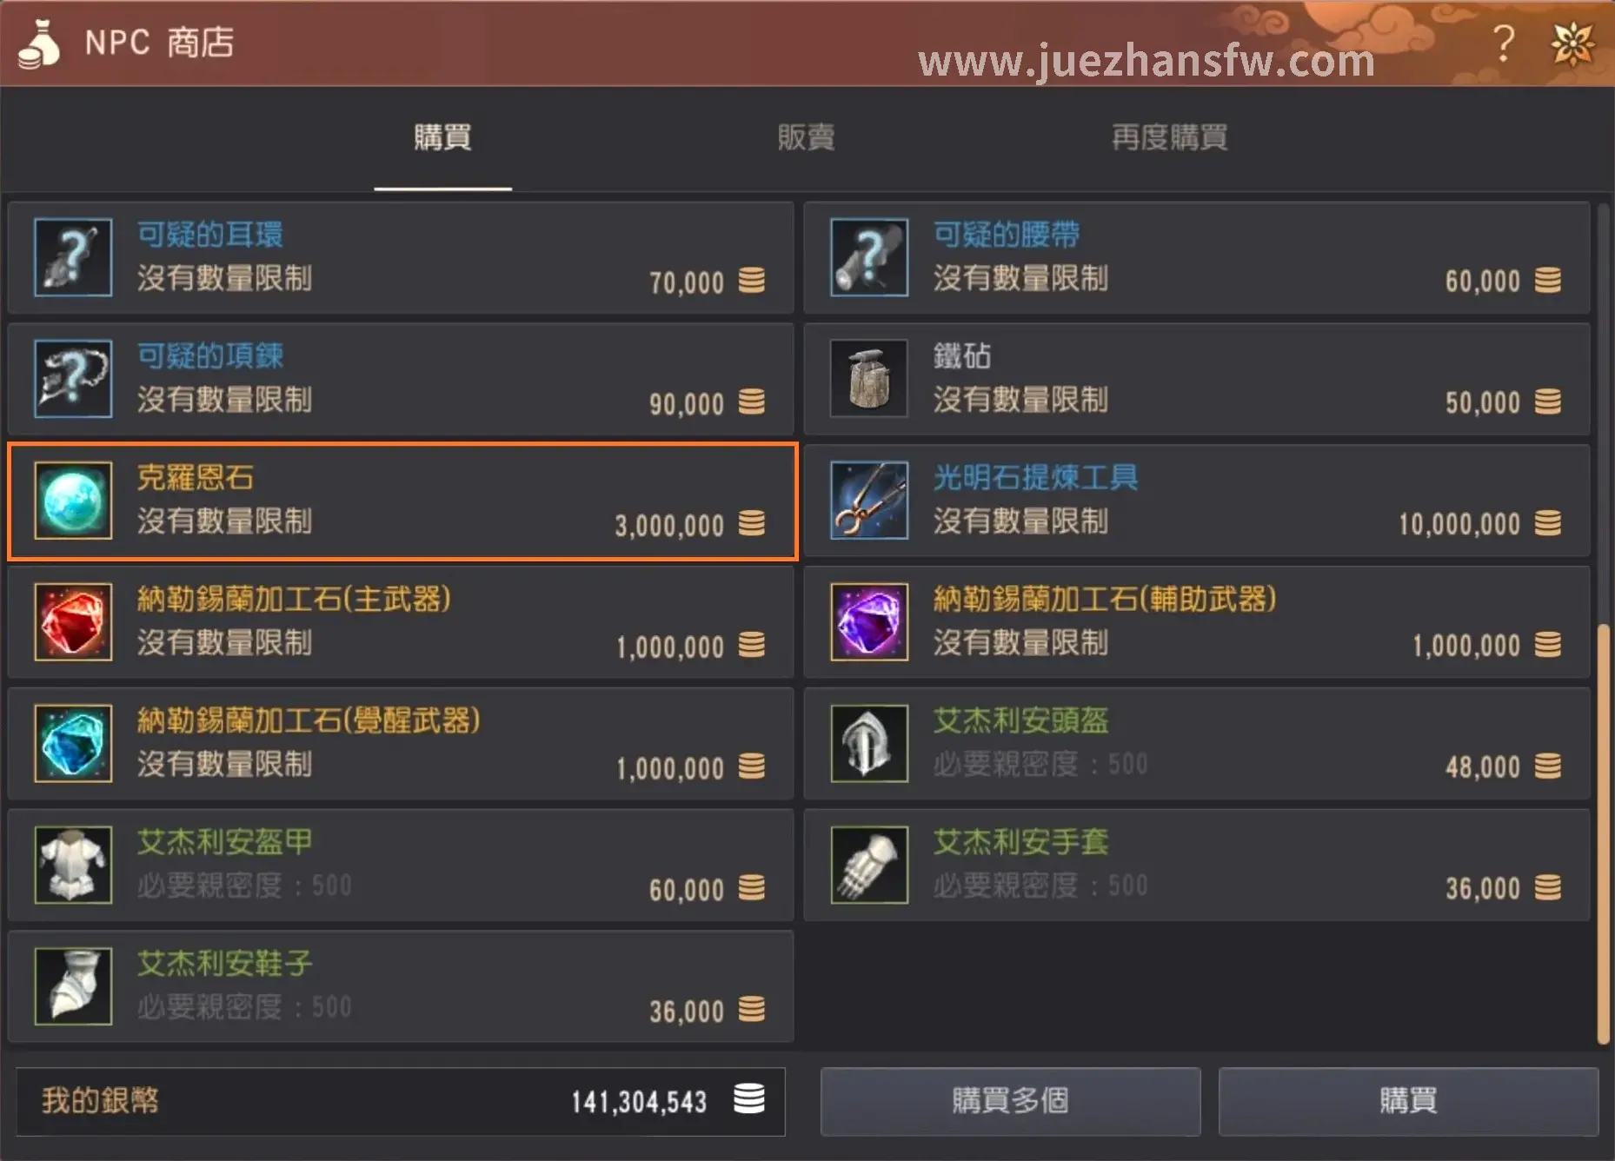1615x1161 pixels.
Task: Select the 艾杰利安盔甲 armor thumbnail
Action: click(x=73, y=866)
